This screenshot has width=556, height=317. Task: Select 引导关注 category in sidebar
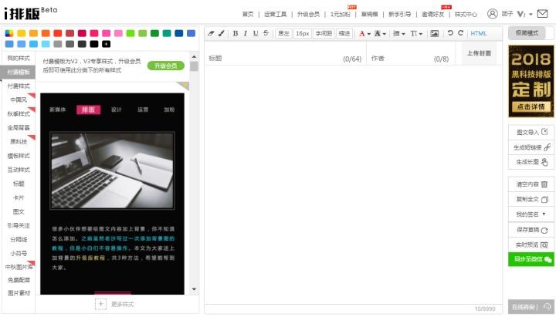click(x=19, y=226)
